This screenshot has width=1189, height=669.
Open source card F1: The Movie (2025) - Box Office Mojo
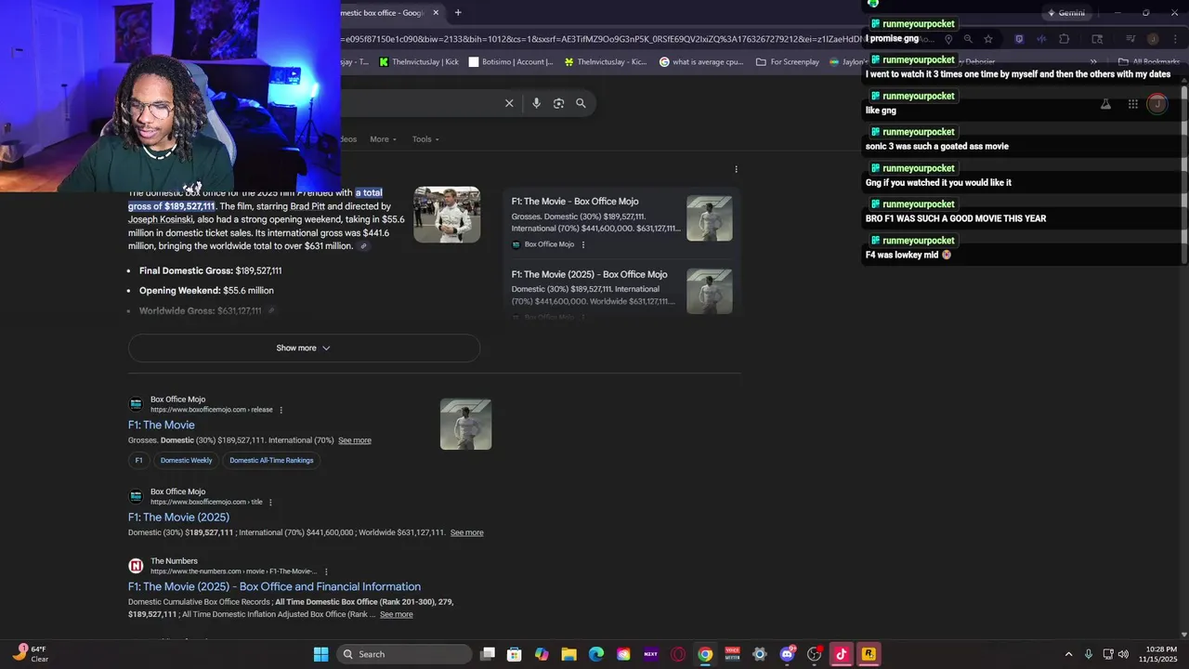coord(621,292)
